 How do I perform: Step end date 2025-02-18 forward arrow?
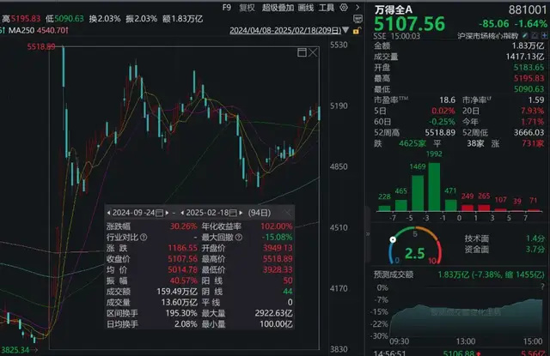pos(241,213)
